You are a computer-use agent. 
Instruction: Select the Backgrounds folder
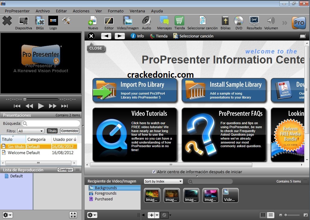tap(113, 188)
